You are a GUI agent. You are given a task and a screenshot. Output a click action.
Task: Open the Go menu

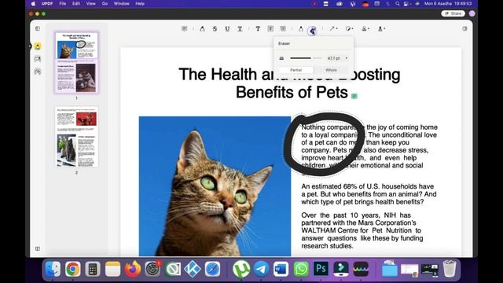click(x=105, y=3)
